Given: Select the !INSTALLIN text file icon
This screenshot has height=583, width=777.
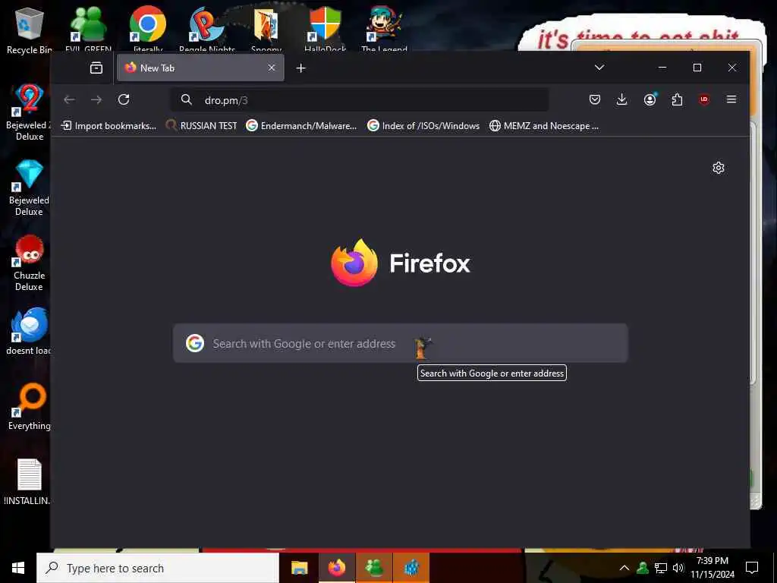Looking at the screenshot, I should pyautogui.click(x=28, y=482).
